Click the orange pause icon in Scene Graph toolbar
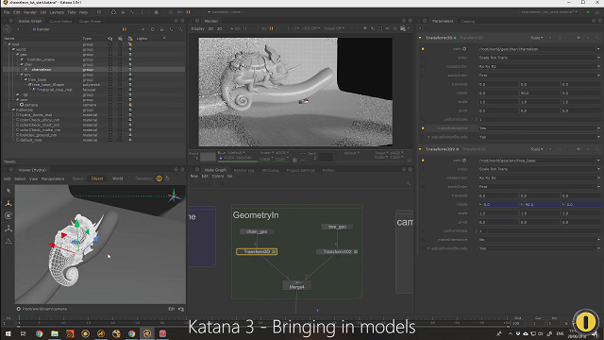Screen dimensions: 604x340 pos(124,29)
